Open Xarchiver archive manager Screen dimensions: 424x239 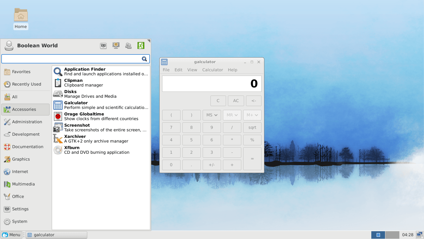coord(101,139)
